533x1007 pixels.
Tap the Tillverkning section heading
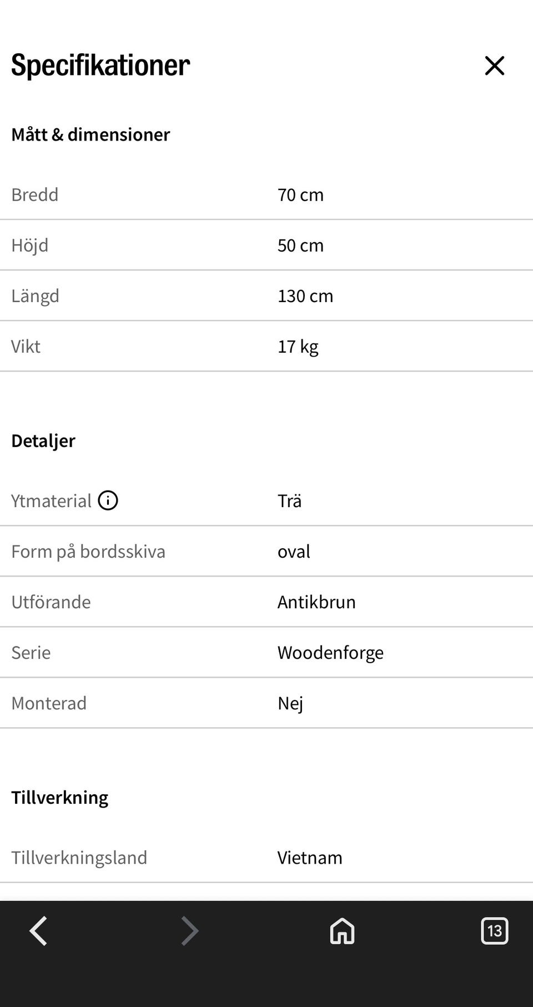click(60, 797)
